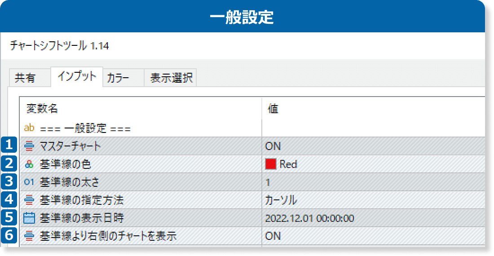Click the 変数名 column header
The image size is (494, 256).
click(x=42, y=109)
